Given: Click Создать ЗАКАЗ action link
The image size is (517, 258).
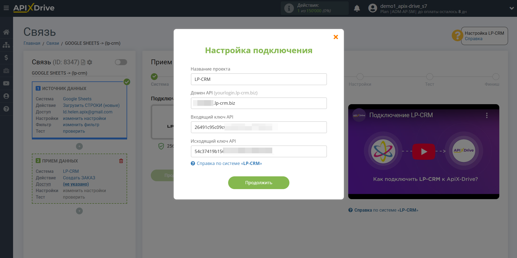Looking at the screenshot, I should pyautogui.click(x=79, y=178).
